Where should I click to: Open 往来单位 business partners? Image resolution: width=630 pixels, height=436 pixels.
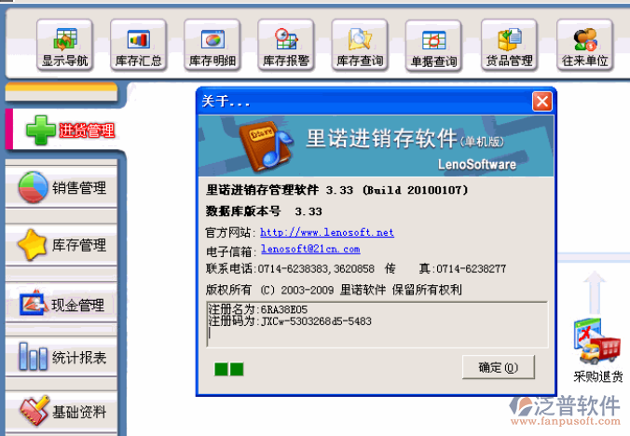(584, 46)
